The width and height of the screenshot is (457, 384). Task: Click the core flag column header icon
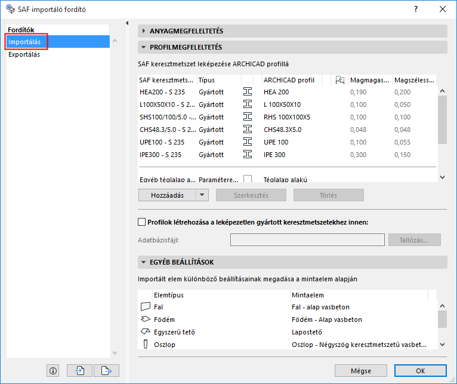(340, 80)
